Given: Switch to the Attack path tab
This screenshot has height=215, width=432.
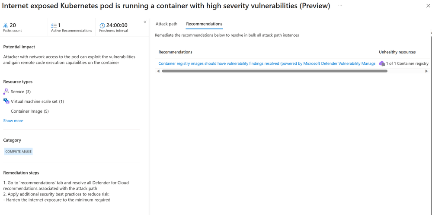Looking at the screenshot, I should tap(166, 24).
